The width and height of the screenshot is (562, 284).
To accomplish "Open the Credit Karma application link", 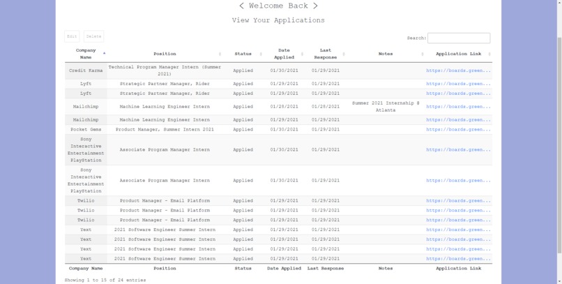I will point(458,70).
